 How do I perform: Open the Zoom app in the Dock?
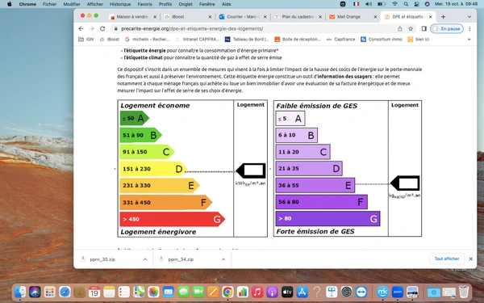(398, 292)
